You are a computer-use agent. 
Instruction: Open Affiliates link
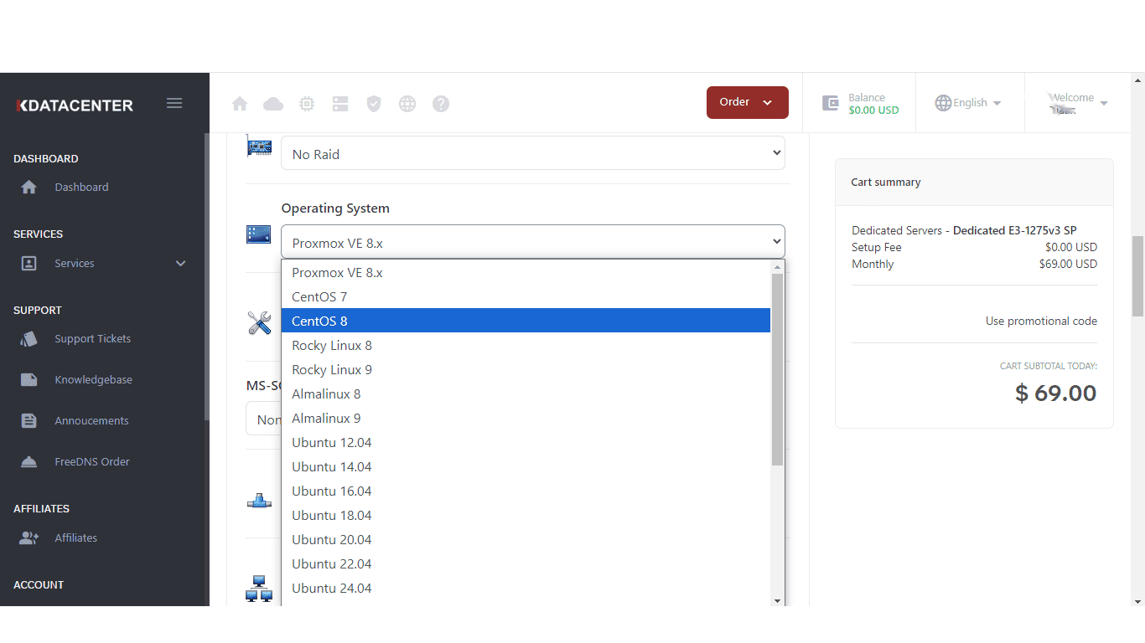click(75, 538)
